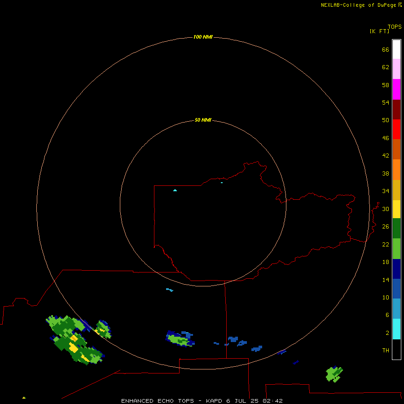This screenshot has height=404, width=404.
Task: Click the medium blue legend swatch
Action: [396, 289]
